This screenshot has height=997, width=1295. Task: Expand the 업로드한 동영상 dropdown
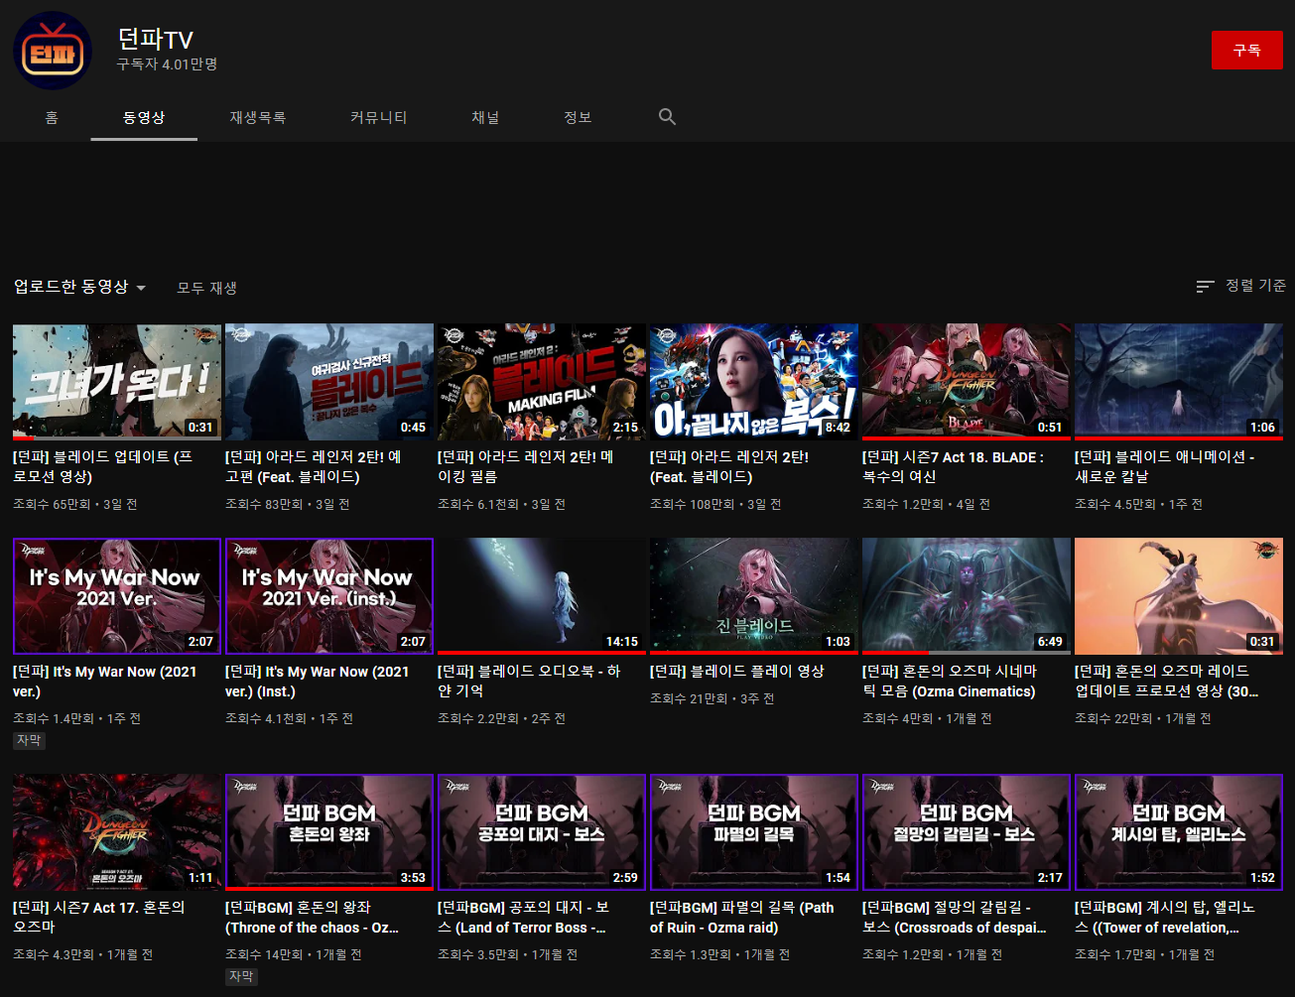point(79,287)
